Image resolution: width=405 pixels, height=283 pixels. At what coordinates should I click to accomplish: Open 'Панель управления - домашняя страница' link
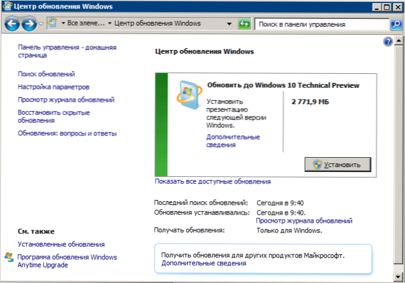67,51
